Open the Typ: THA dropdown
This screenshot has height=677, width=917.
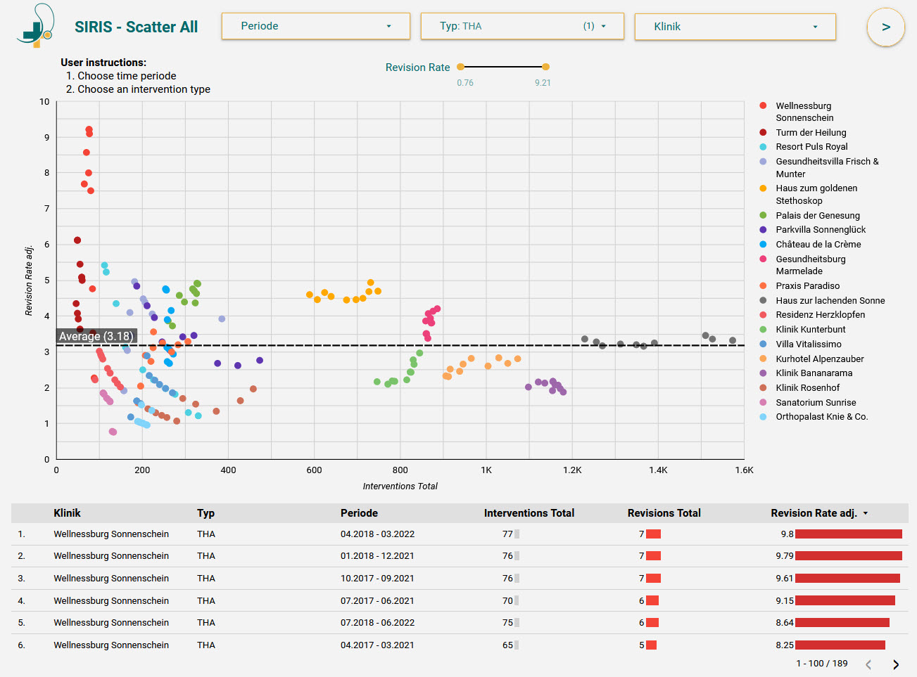521,26
